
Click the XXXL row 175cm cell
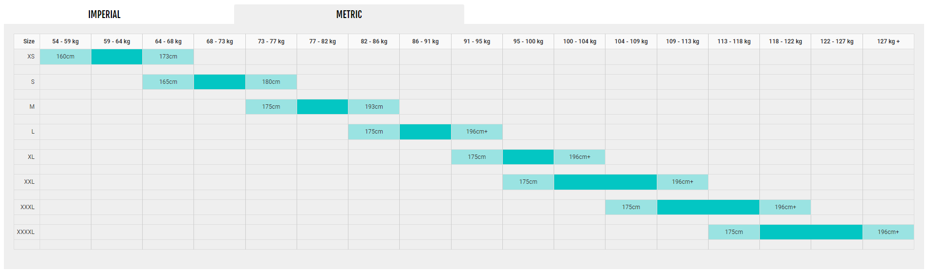point(631,207)
